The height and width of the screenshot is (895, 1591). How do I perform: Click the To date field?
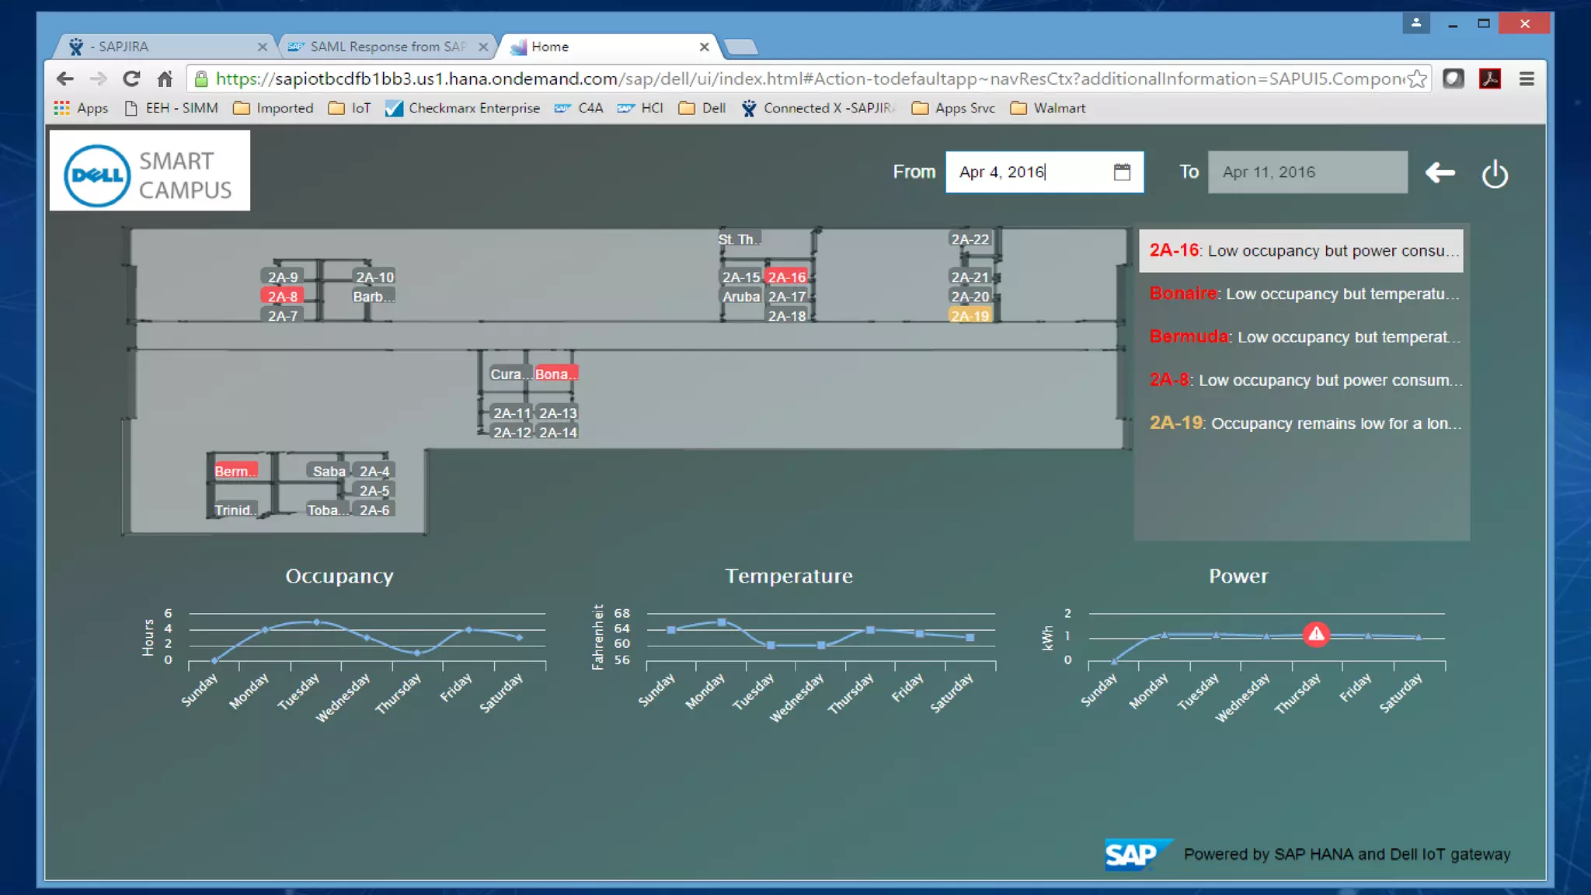point(1307,172)
